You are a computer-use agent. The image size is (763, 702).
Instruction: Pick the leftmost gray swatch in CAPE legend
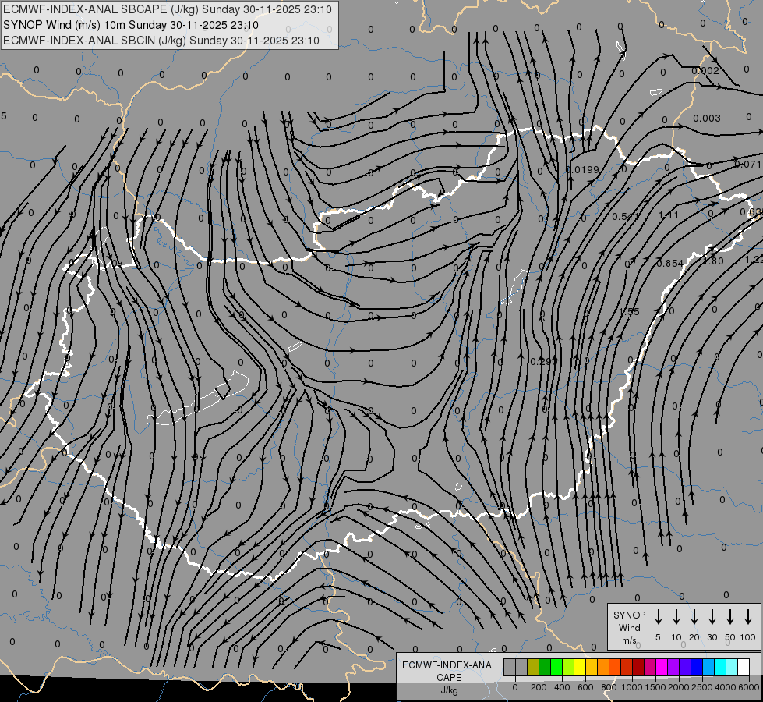point(510,667)
